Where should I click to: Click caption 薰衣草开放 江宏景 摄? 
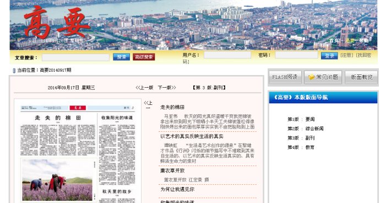186,180
